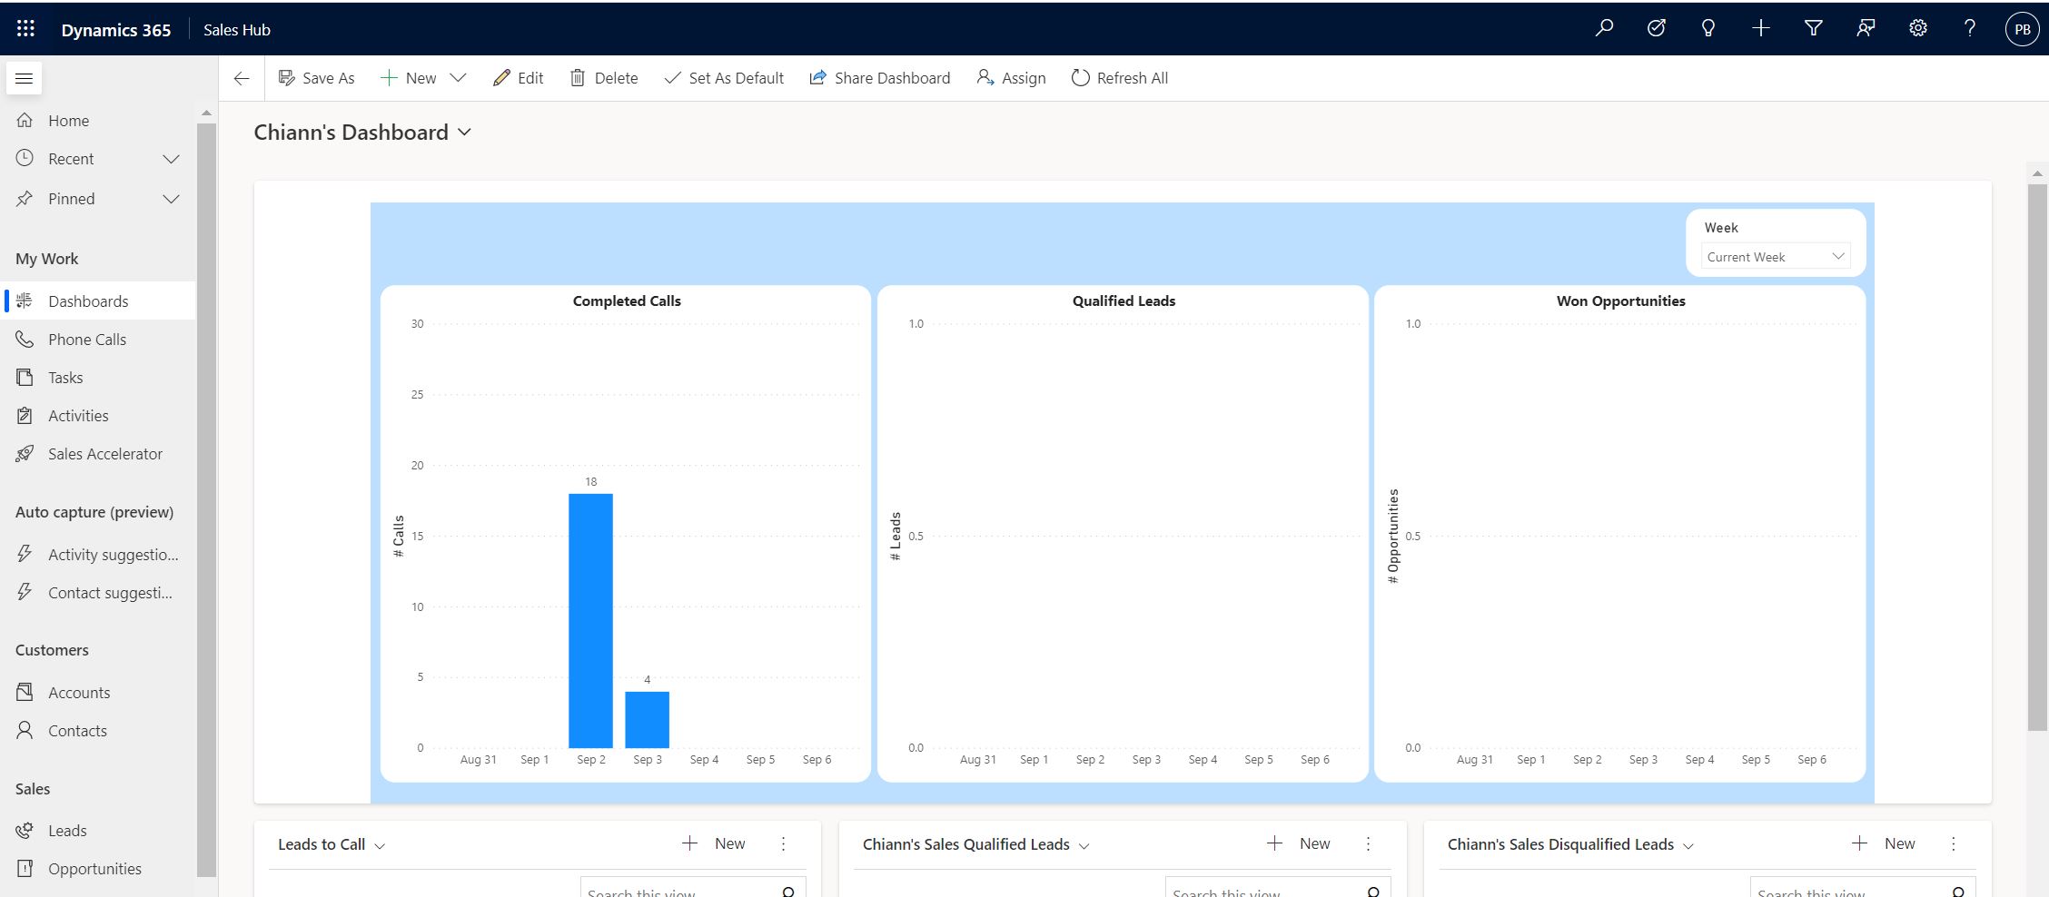Open Phone Calls in the sidebar

98,340
